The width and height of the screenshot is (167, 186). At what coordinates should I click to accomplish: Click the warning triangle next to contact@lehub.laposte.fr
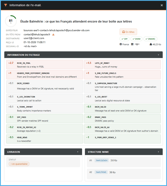tap(53, 35)
